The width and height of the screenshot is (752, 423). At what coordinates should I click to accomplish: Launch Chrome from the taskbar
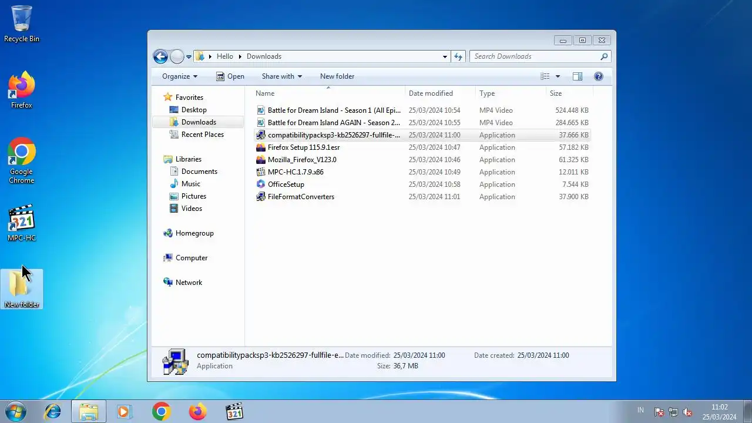pos(161,412)
